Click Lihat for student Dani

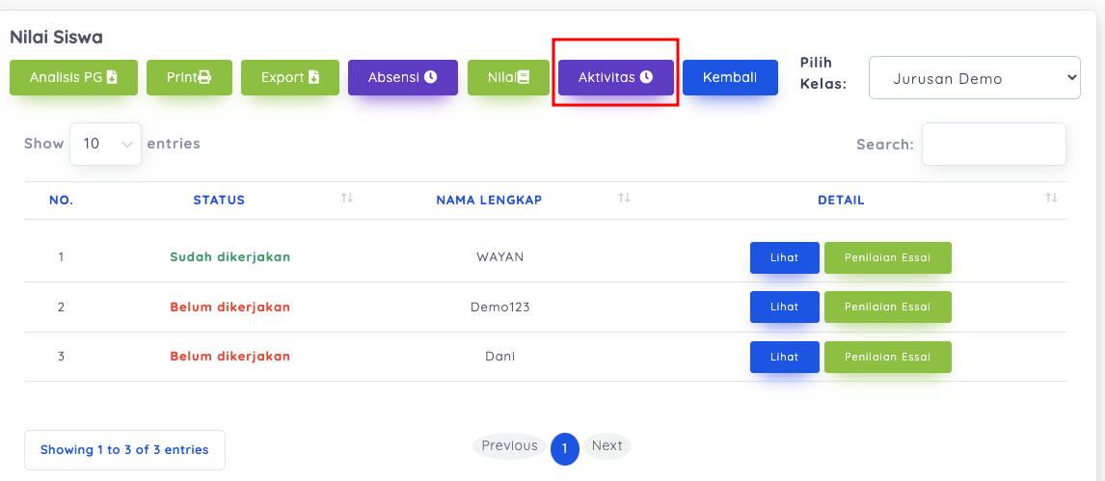click(784, 357)
